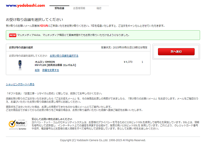Open the お受け取り店舗を選択する link
This screenshot has height=148, width=214.
tap(64, 56)
